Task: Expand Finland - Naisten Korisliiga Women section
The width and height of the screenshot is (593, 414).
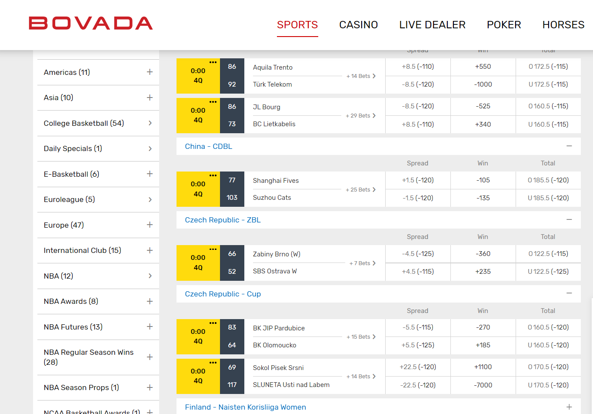Action: [x=569, y=407]
